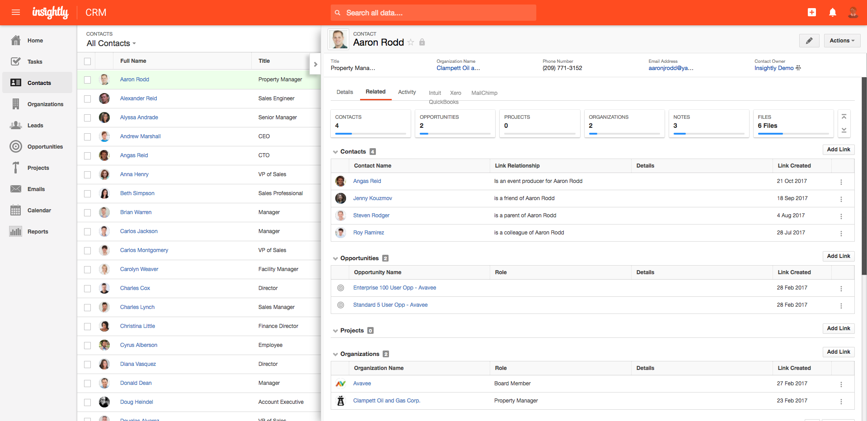Check the checkbox for Aaron Rodd

point(87,80)
